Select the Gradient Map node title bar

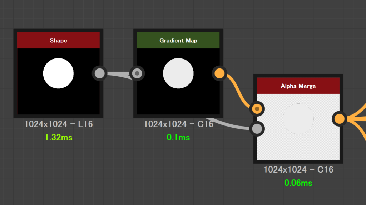[x=178, y=40]
